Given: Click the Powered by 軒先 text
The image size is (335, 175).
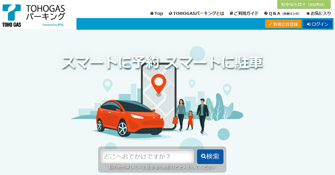Looking at the screenshot, I should coord(53,25).
